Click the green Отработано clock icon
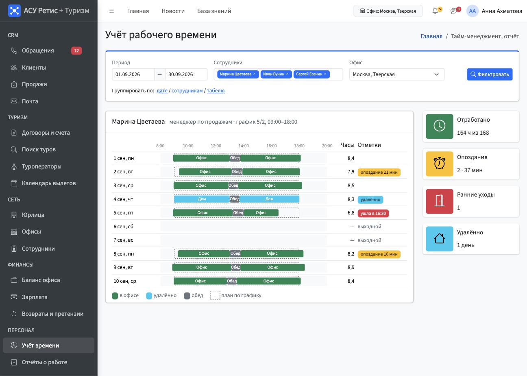This screenshot has width=527, height=376. [440, 127]
